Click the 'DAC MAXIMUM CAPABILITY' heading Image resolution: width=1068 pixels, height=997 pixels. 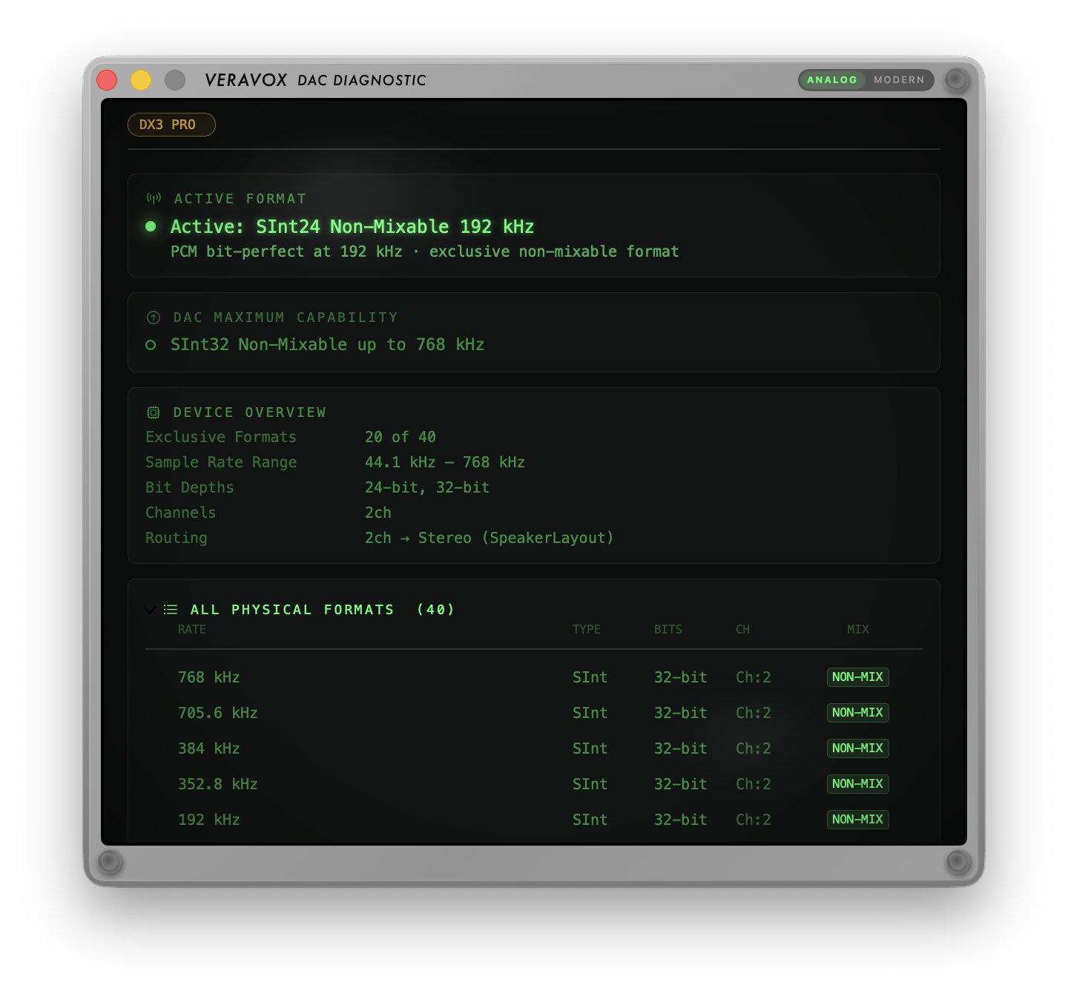(286, 317)
